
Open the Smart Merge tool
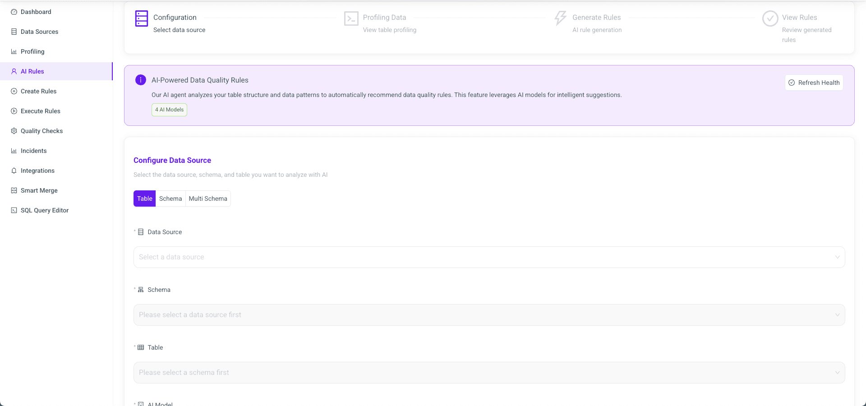point(39,190)
